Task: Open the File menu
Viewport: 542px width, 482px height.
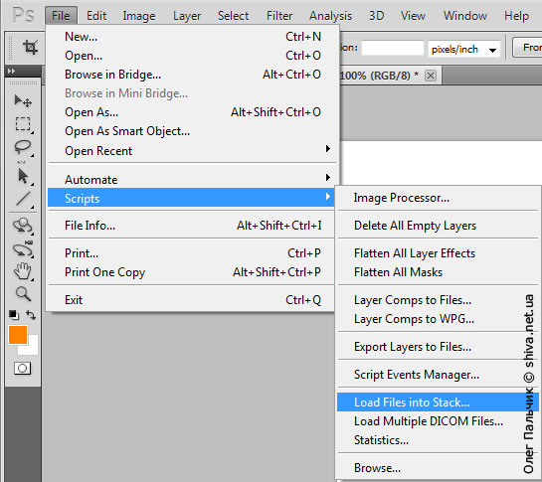Action: (61, 16)
